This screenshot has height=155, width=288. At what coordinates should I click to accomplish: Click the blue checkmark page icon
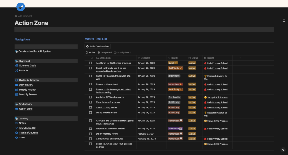[21, 7]
